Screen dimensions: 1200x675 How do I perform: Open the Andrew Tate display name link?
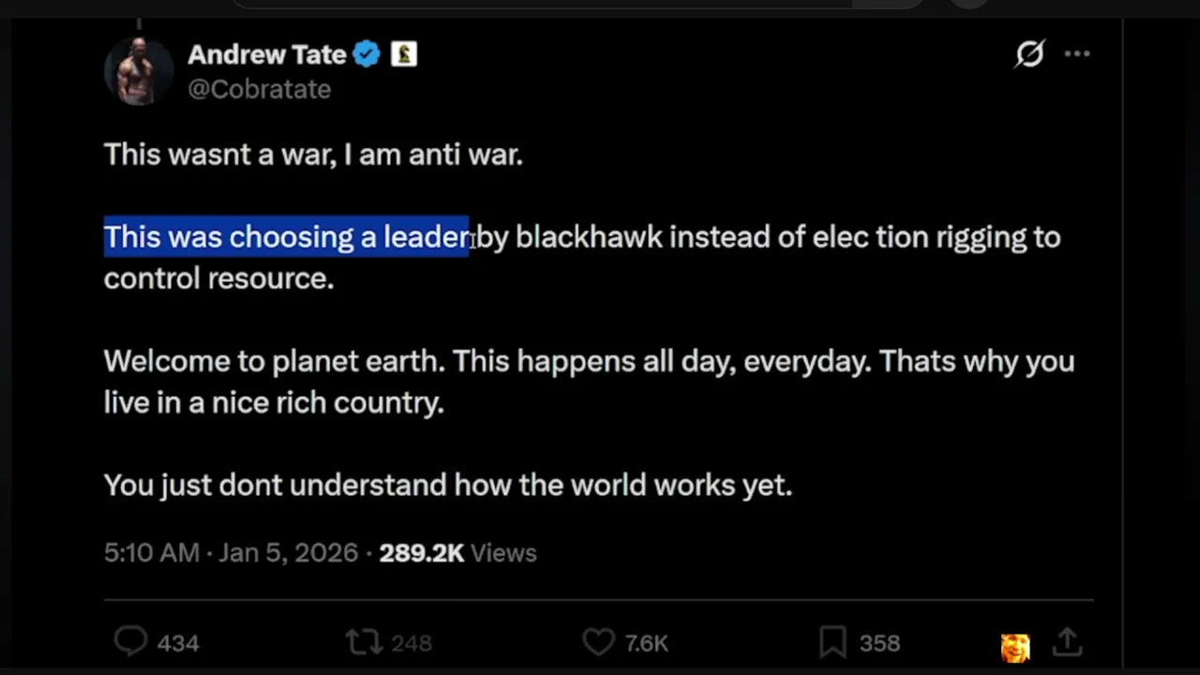coord(267,54)
